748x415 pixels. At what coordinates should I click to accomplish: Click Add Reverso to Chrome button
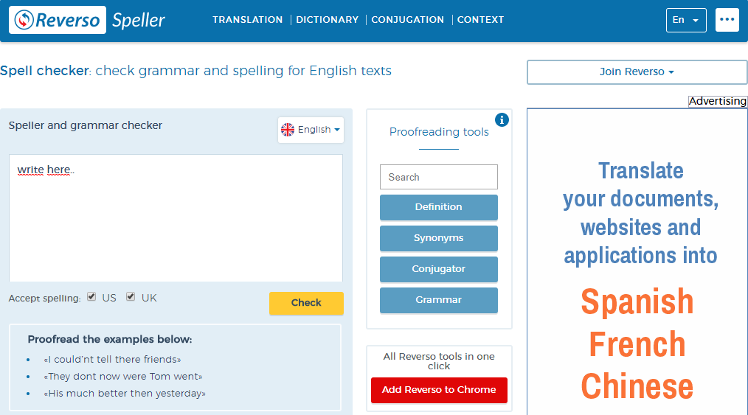[439, 390]
